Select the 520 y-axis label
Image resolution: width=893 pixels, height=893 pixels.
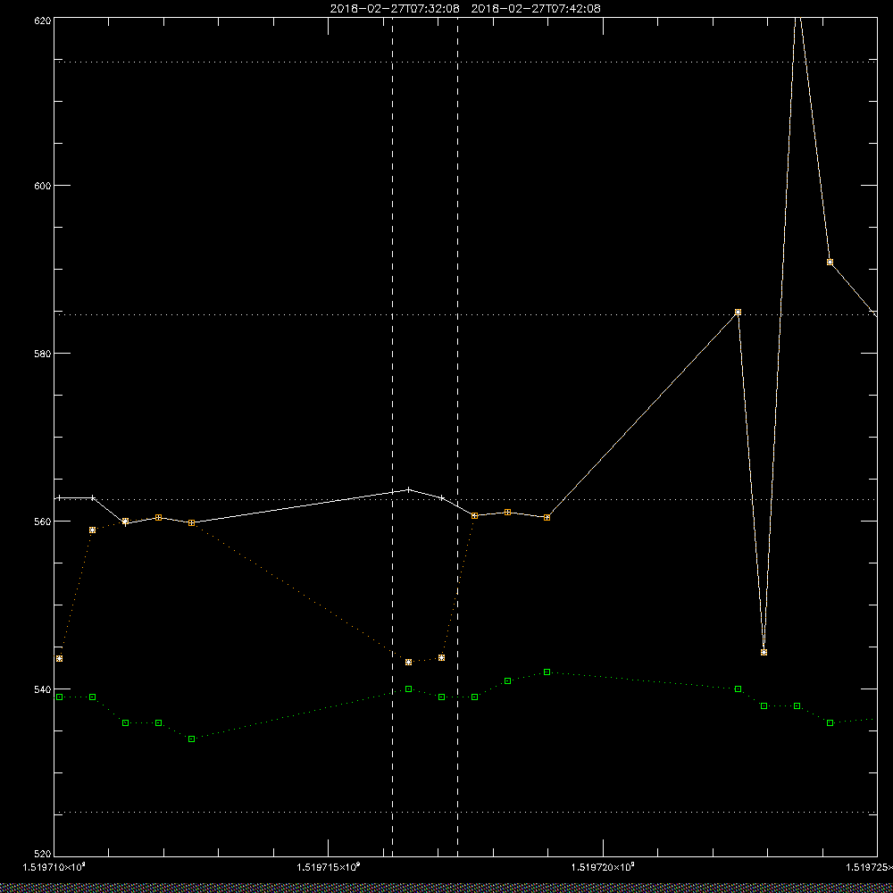[43, 855]
